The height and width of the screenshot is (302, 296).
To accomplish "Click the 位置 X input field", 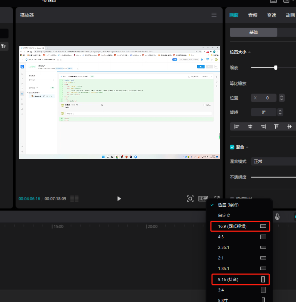I will 264,98.
